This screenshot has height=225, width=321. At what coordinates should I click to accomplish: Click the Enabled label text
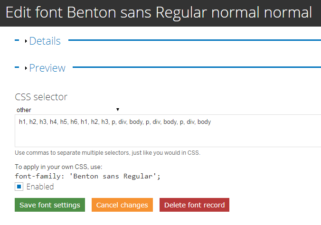tap(40, 187)
